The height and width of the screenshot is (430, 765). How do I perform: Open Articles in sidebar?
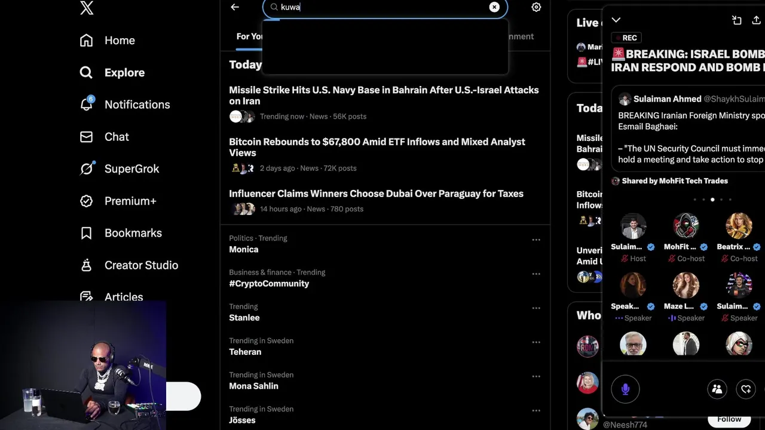(x=112, y=297)
